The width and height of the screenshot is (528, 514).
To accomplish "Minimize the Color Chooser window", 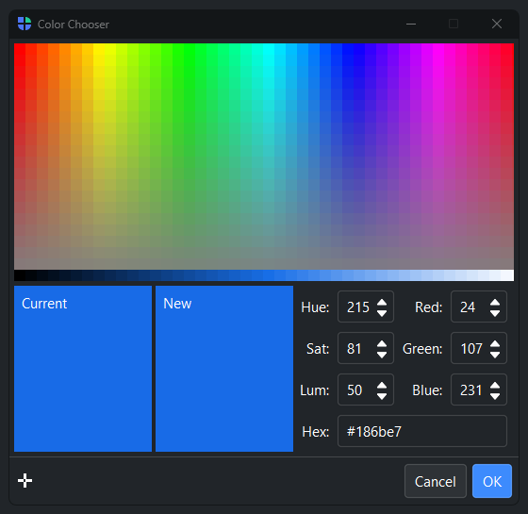I will [411, 24].
